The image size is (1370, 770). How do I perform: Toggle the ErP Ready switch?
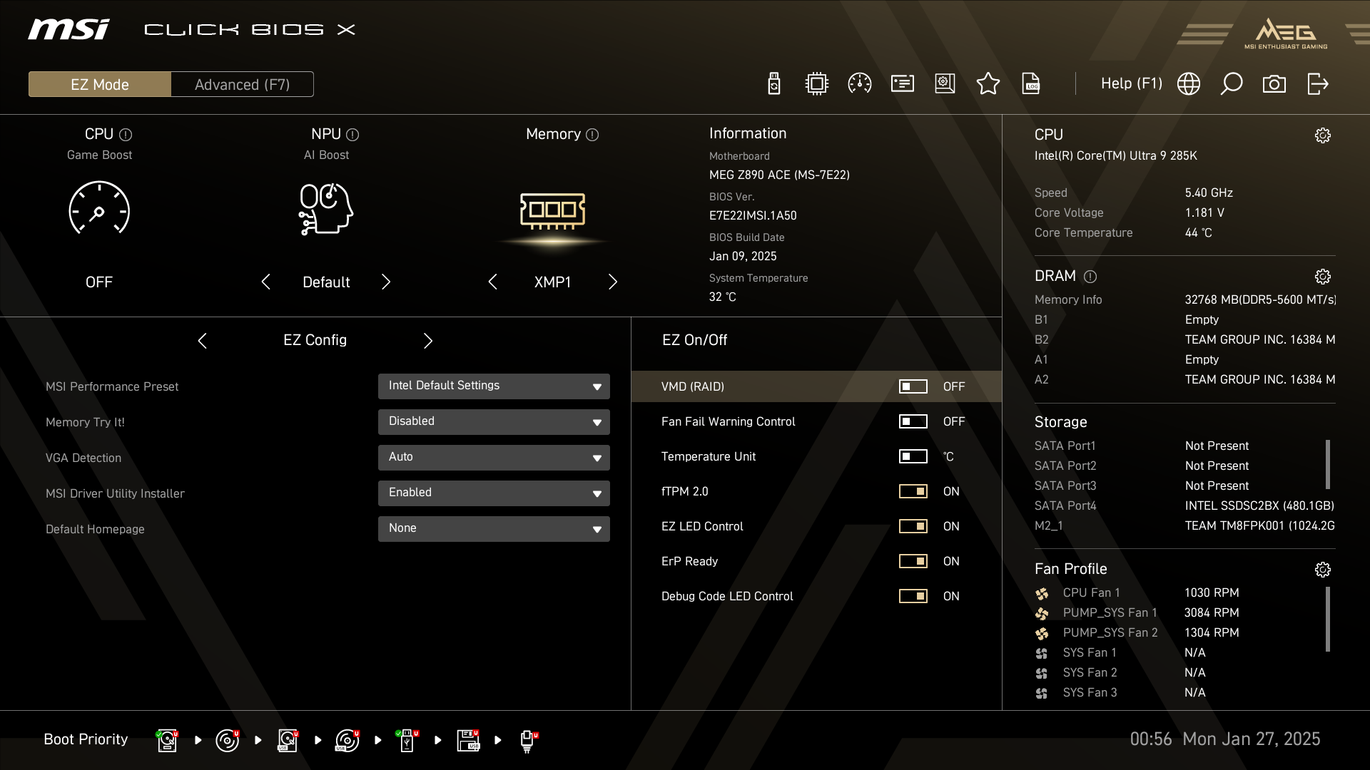pyautogui.click(x=913, y=561)
